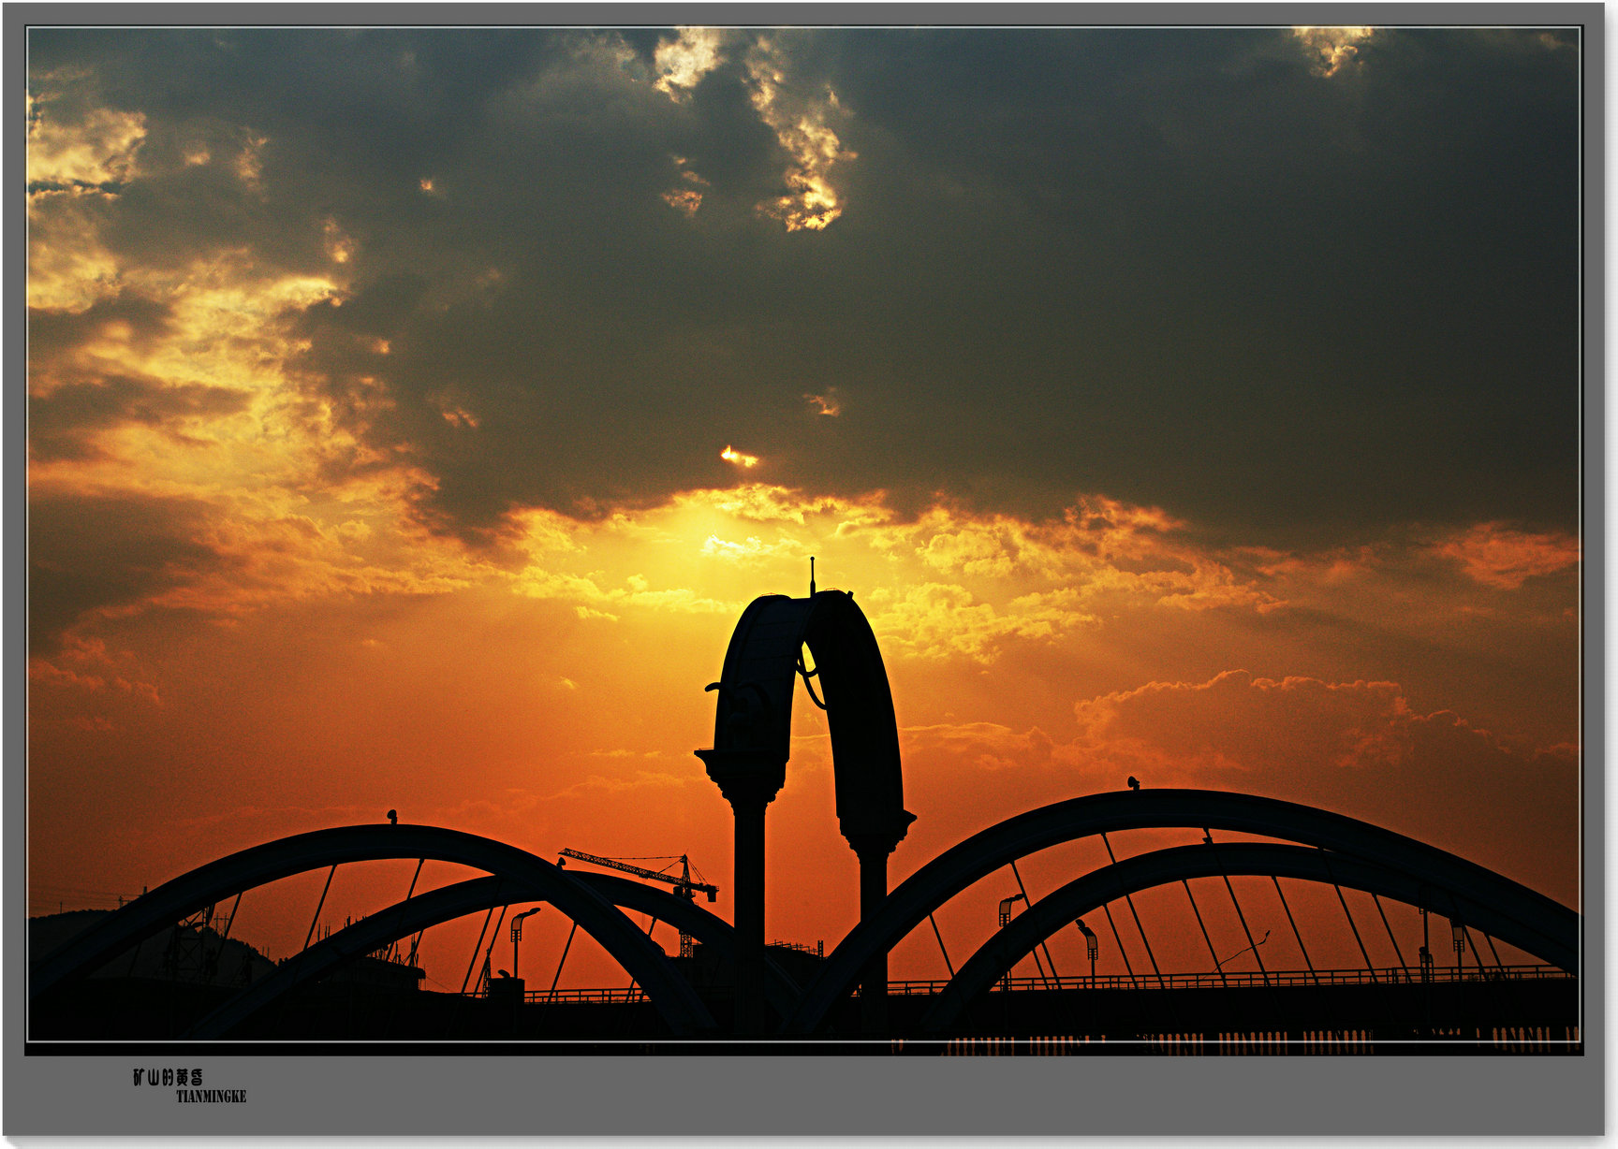
Task: Click the lit cloud in top right corner
Action: click(1333, 47)
